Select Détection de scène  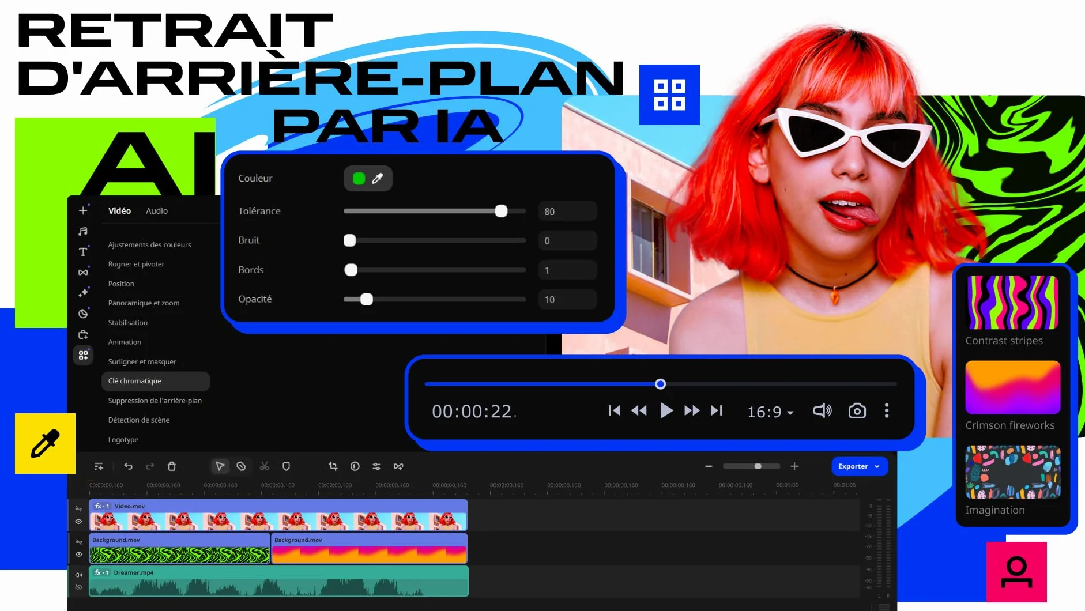click(x=138, y=420)
